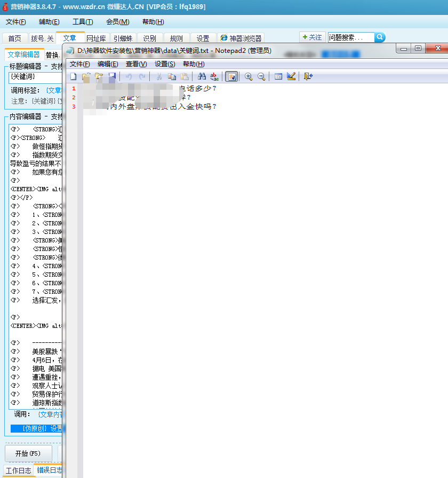448x478 pixels.
Task: Open the Replace text tool icon
Action: 214,76
